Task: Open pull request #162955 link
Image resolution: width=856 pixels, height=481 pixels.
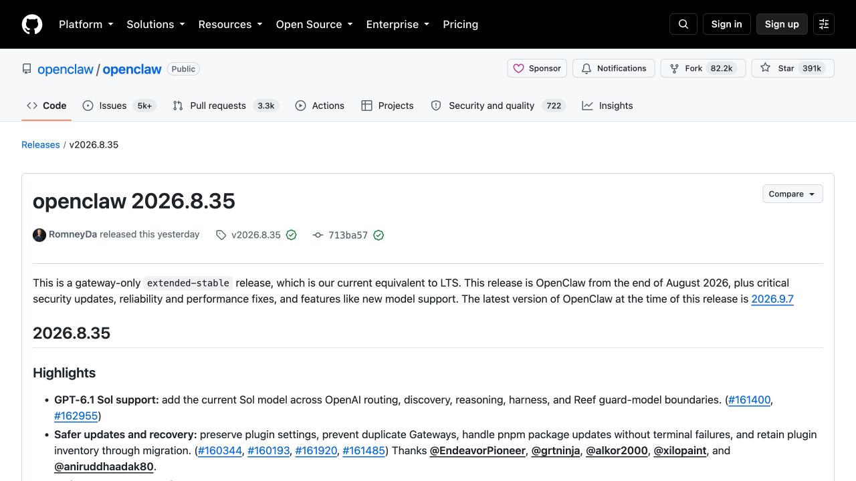Action: pyautogui.click(x=76, y=416)
